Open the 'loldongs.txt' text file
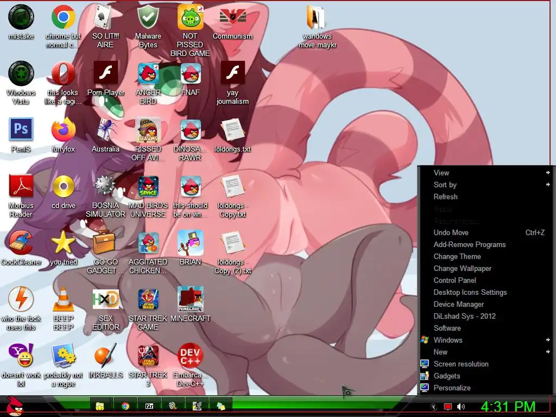 coord(232,135)
